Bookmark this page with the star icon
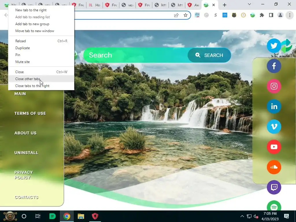The height and width of the screenshot is (222, 296). [x=186, y=15]
